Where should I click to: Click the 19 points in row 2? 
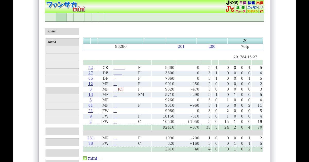pyautogui.click(x=260, y=122)
